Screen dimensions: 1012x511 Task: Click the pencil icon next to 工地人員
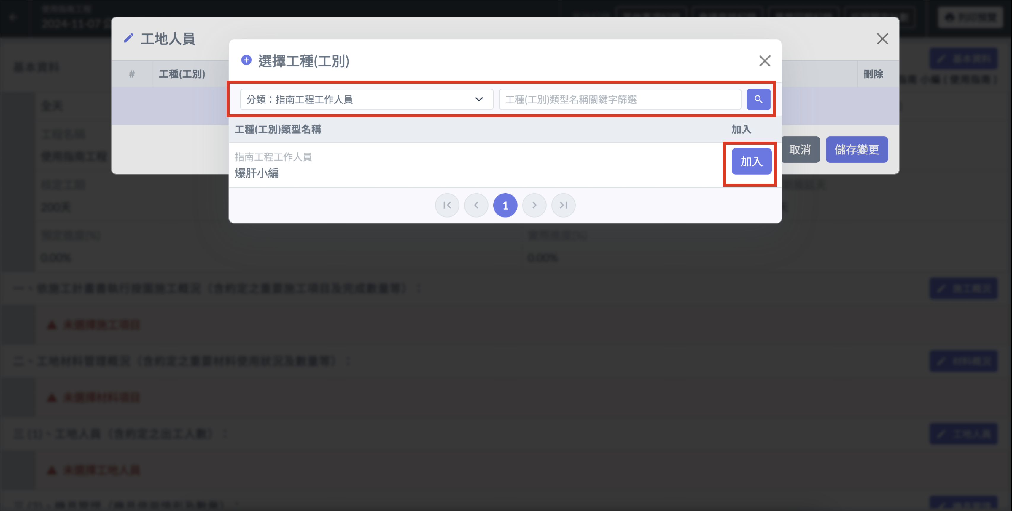coord(128,39)
